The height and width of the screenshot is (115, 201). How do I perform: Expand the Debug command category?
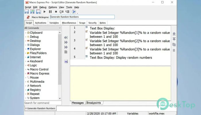pyautogui.click(x=26, y=37)
